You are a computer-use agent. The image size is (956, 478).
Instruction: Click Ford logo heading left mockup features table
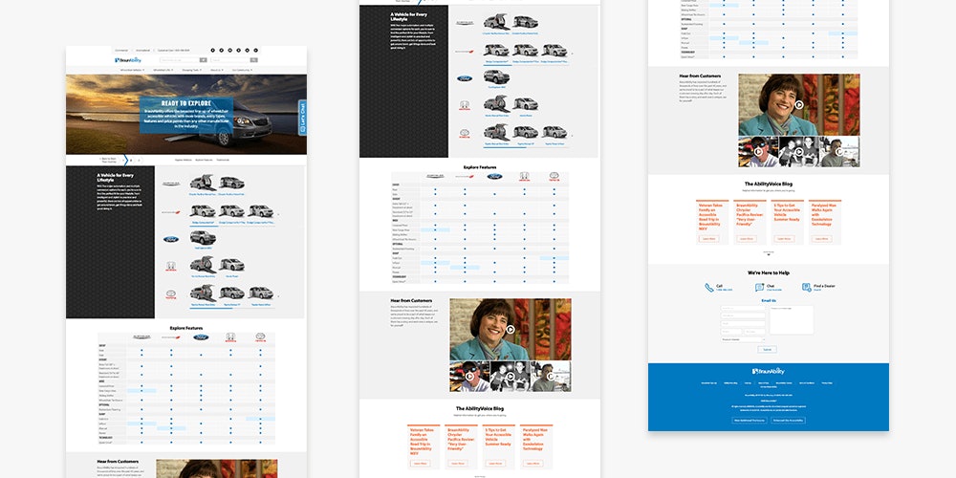click(x=201, y=337)
